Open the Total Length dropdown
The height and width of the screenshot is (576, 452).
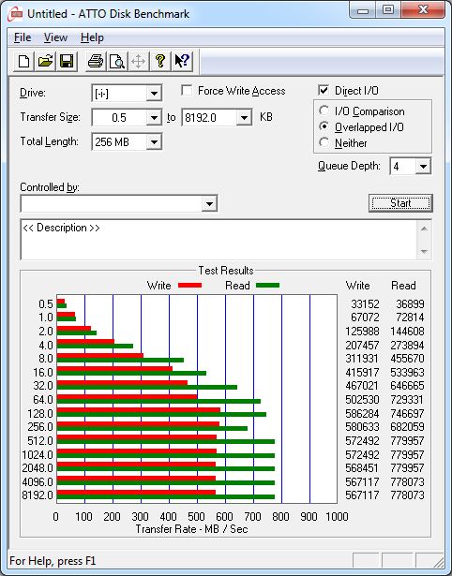click(x=154, y=141)
